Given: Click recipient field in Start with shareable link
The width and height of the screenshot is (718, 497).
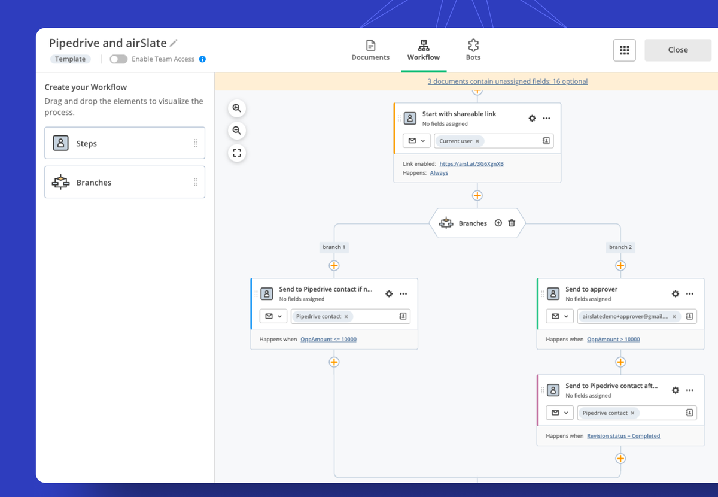Looking at the screenshot, I should pyautogui.click(x=494, y=141).
